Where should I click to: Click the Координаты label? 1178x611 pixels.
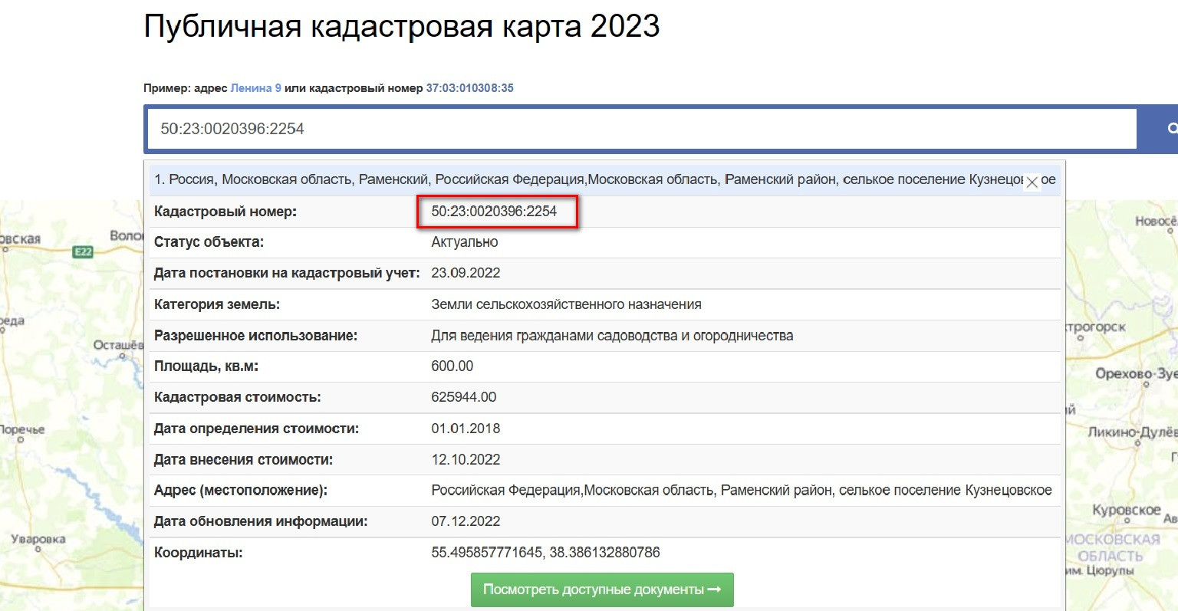tap(198, 553)
